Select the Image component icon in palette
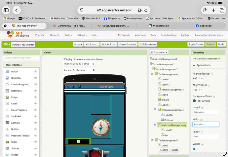Screen dimensions: 228x157 [x=7, y=97]
